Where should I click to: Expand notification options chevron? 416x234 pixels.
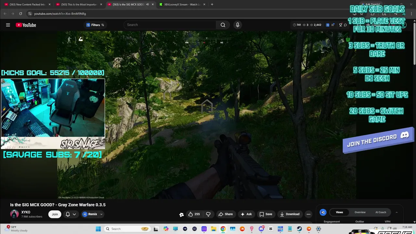[x=74, y=214]
